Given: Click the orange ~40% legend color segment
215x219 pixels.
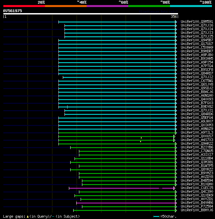Looking at the screenshot, I should click(x=66, y=6).
